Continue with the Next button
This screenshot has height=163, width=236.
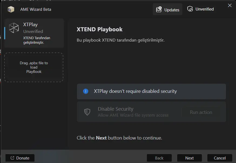coord(190,158)
